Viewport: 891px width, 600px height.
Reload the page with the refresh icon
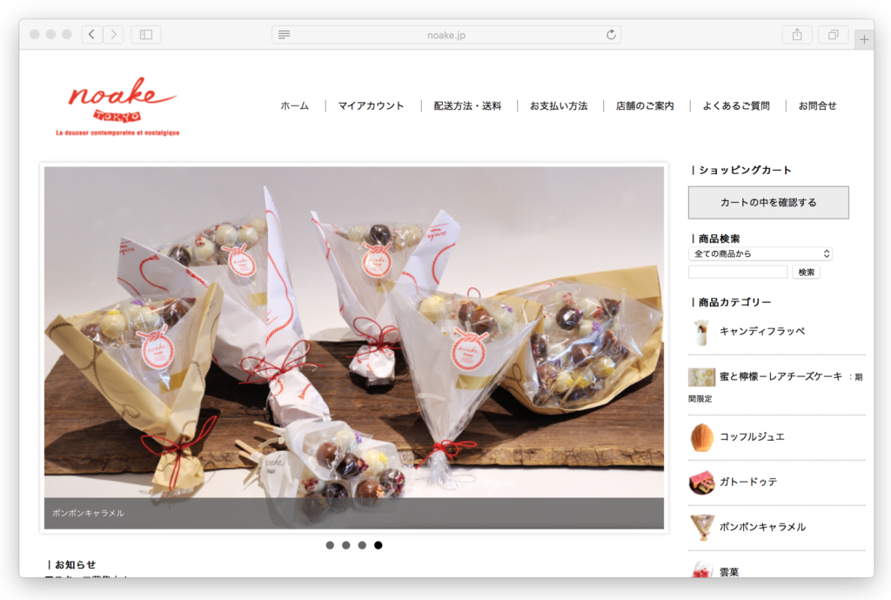click(611, 35)
